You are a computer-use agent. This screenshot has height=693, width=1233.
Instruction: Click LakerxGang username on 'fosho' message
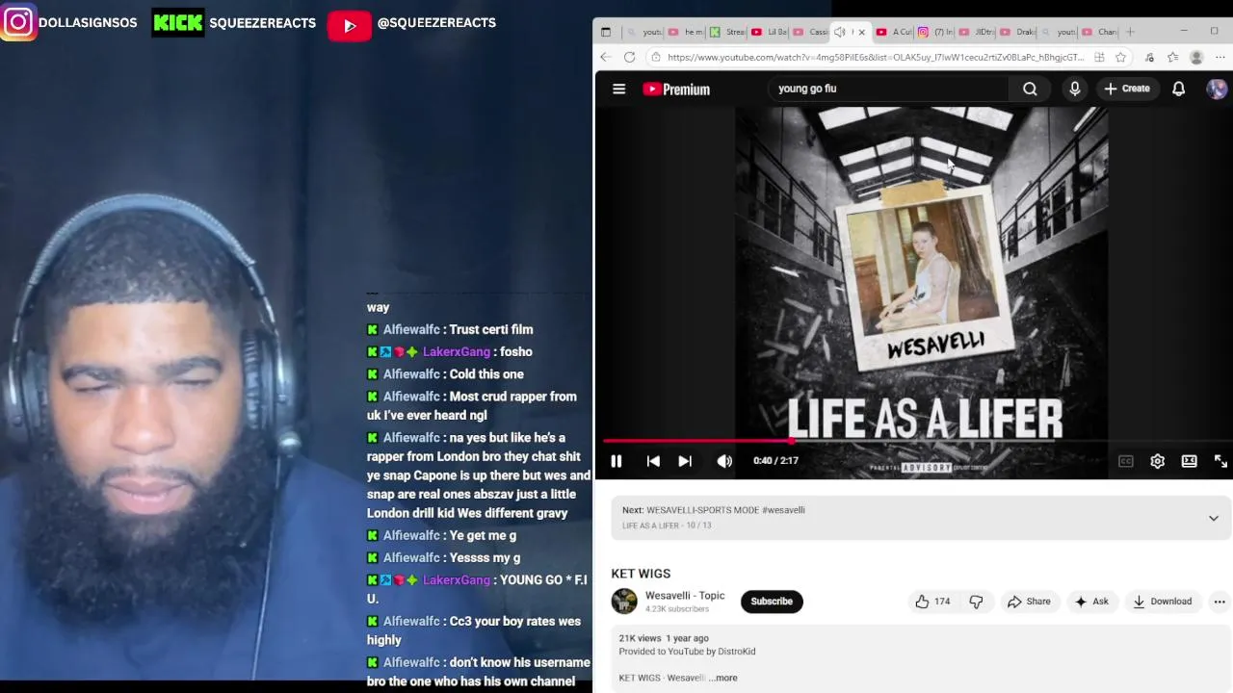point(457,352)
